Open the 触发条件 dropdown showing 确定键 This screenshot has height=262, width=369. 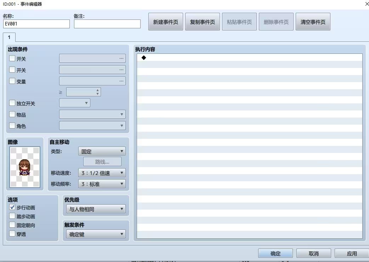click(x=96, y=234)
